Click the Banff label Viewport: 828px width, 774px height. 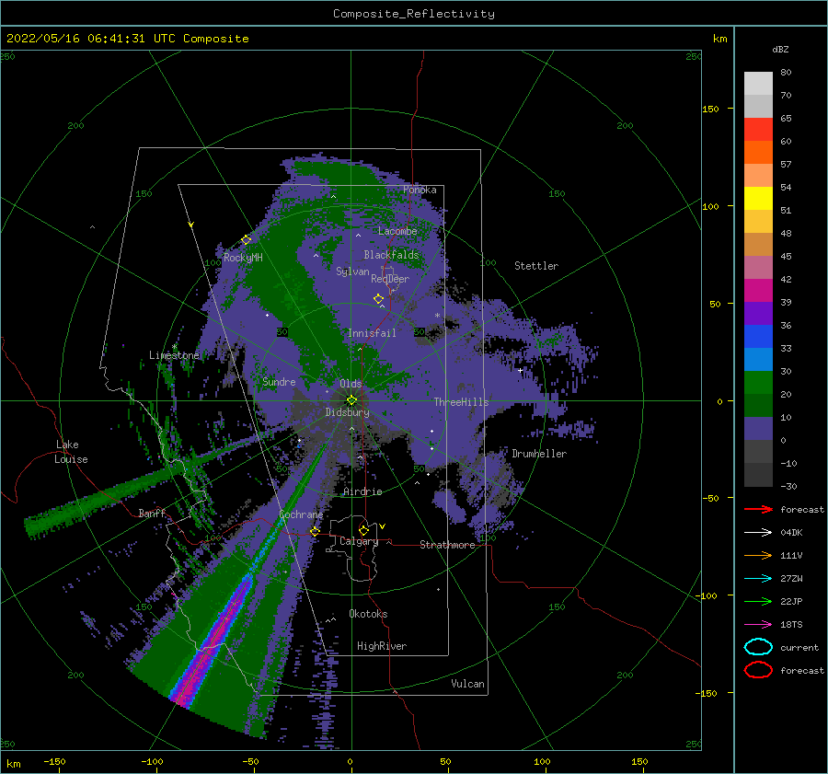pos(152,513)
